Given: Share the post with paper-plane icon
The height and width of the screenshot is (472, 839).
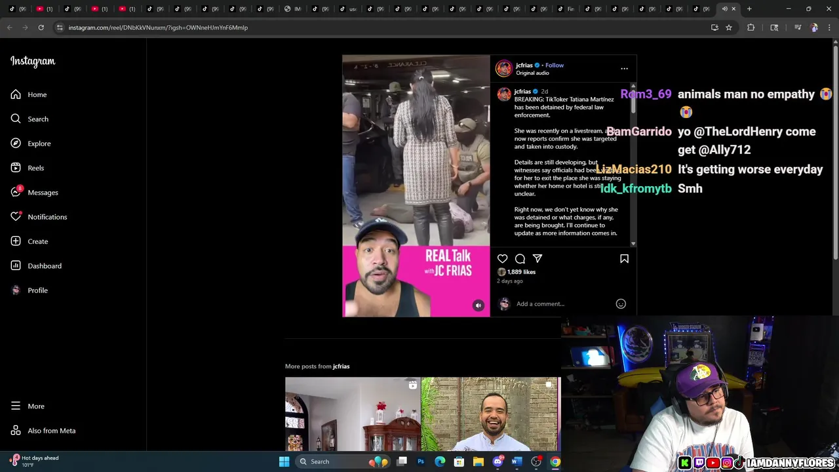Looking at the screenshot, I should (x=537, y=259).
